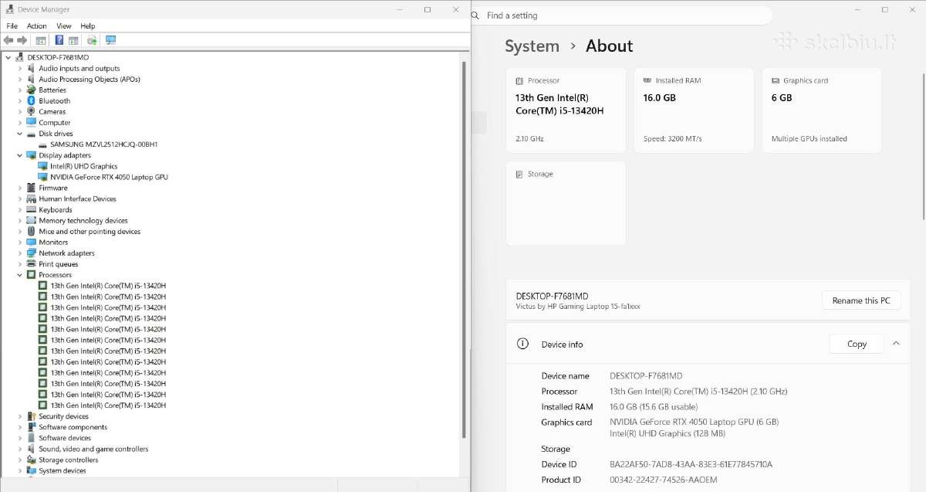The image size is (926, 492).
Task: Select the Print queues icon in device tree
Action: 31,263
